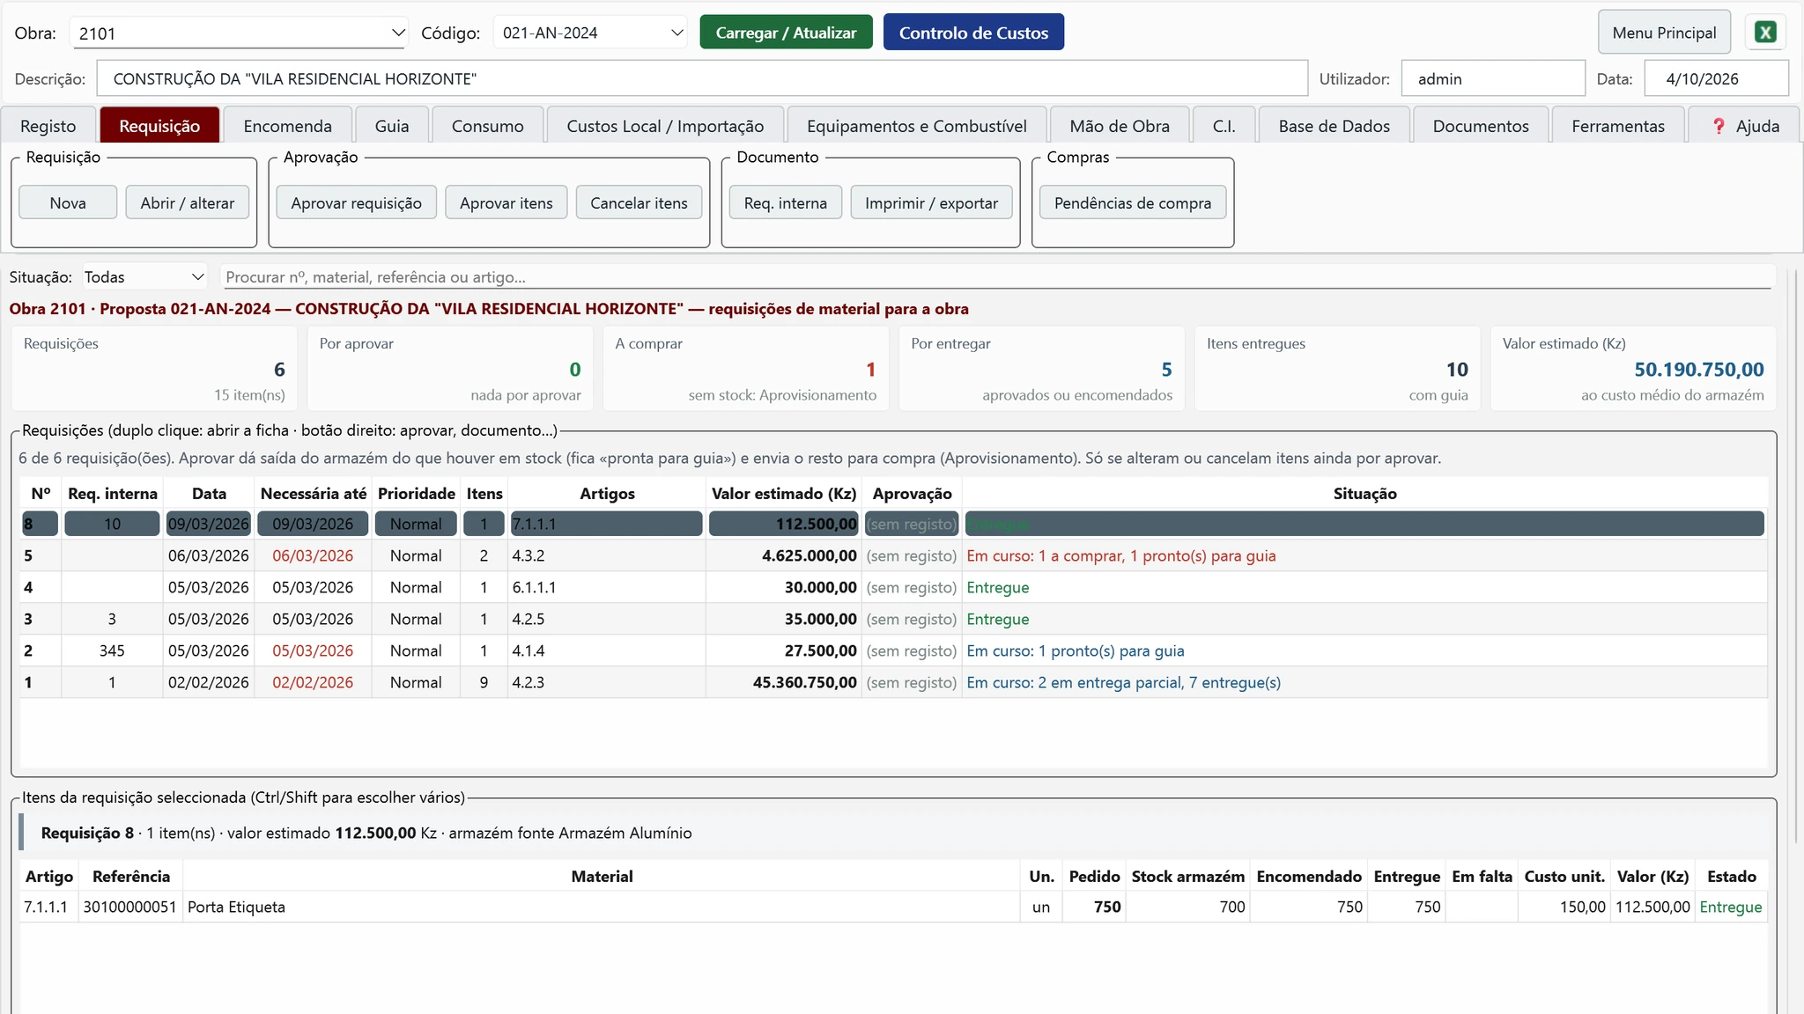Click Imprimir / exportar button

pos(931,202)
